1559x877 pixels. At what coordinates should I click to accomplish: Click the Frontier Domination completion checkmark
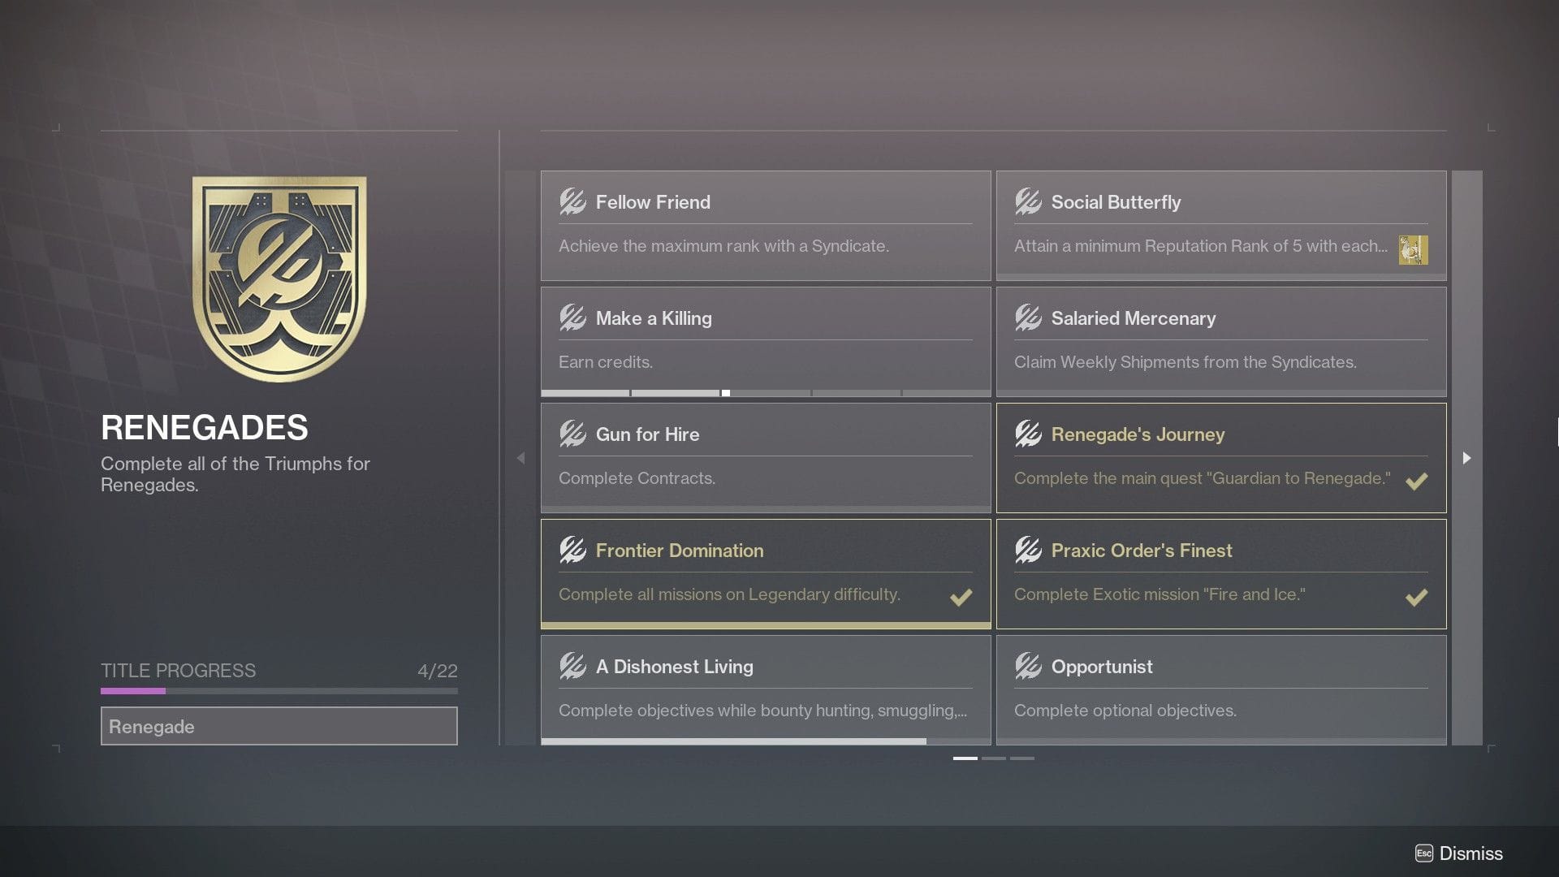click(x=961, y=598)
